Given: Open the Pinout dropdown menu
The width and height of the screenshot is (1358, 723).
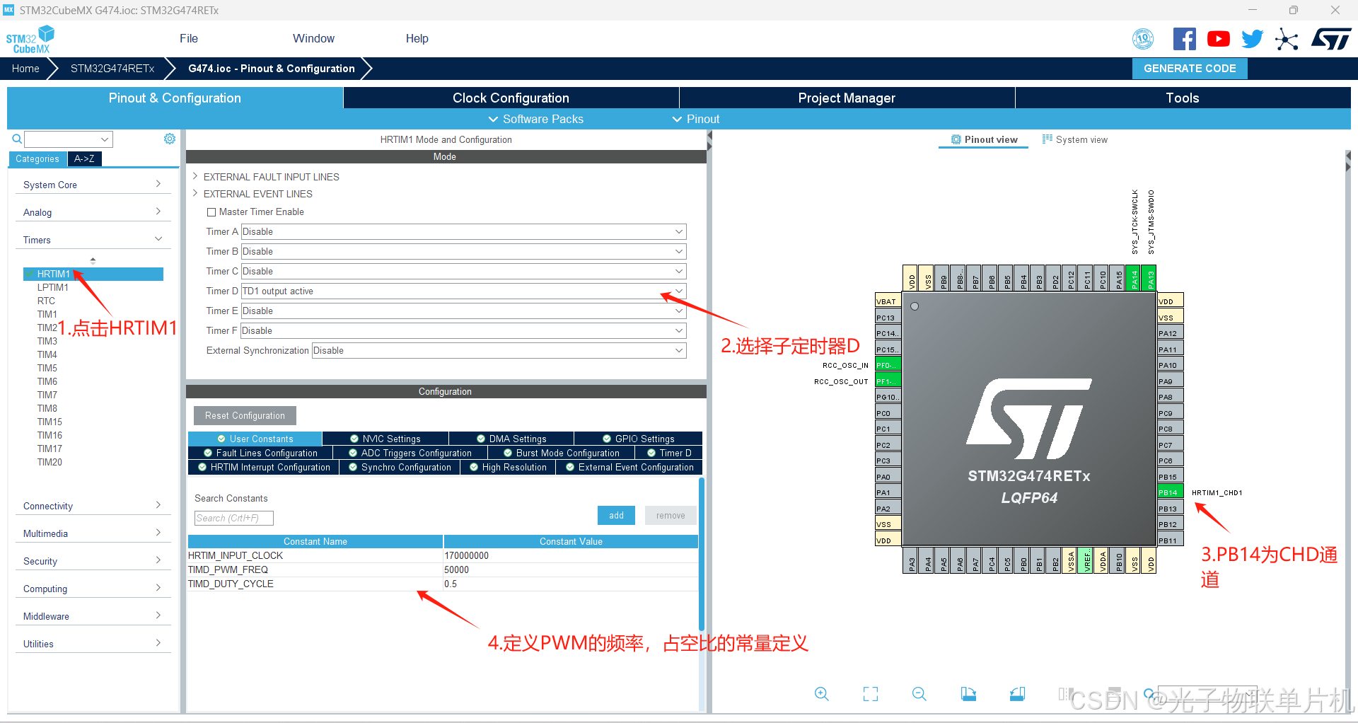Looking at the screenshot, I should (696, 119).
